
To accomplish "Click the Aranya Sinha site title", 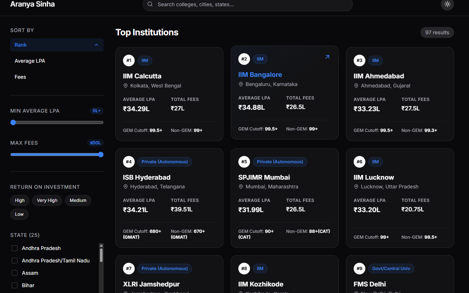I will click(x=32, y=4).
